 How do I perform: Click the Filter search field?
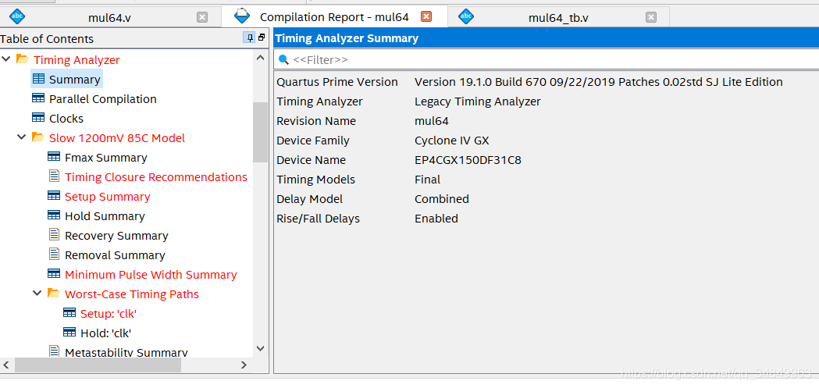tap(547, 59)
